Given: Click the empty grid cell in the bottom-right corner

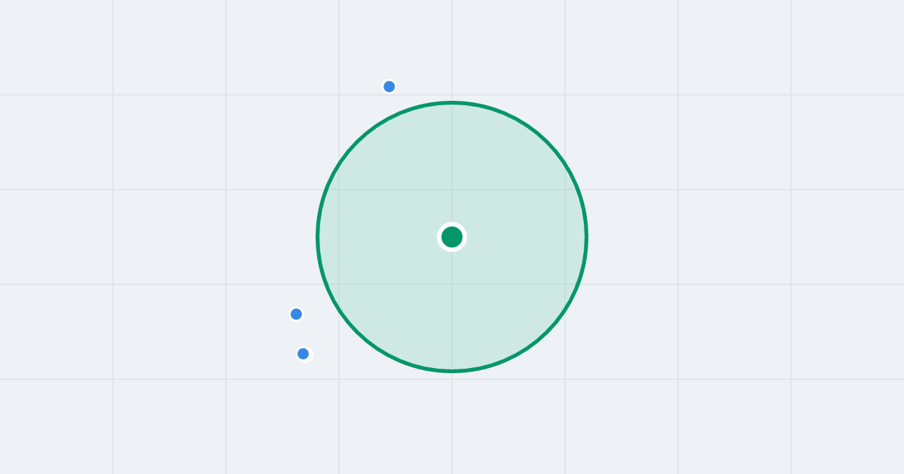Looking at the screenshot, I should (847, 427).
